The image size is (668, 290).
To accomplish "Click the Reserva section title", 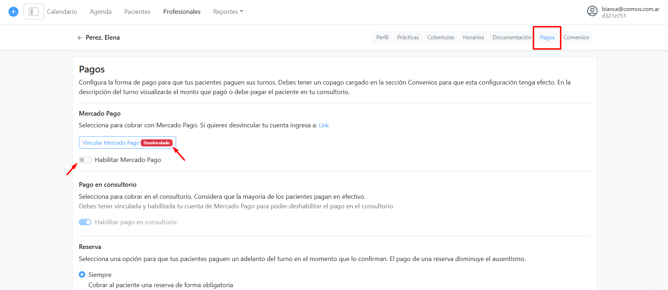I will coord(90,247).
